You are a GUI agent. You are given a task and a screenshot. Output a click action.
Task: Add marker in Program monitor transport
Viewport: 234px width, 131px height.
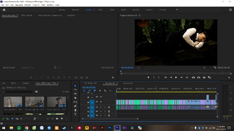click(x=148, y=77)
